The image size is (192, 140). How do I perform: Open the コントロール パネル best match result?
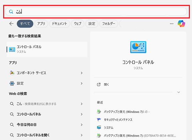47,49
